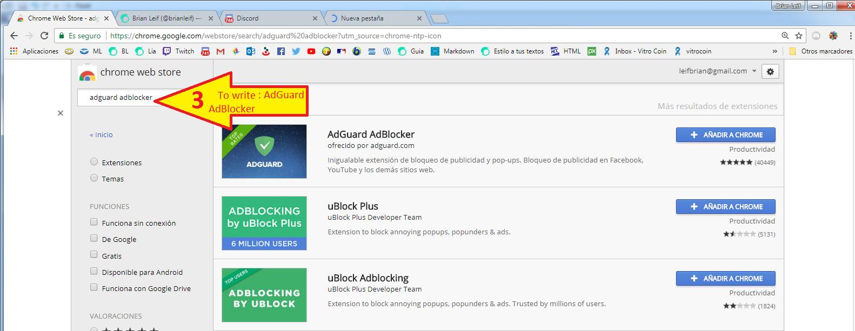The image size is (855, 331).
Task: Check the Gratis filter box
Action: click(94, 255)
